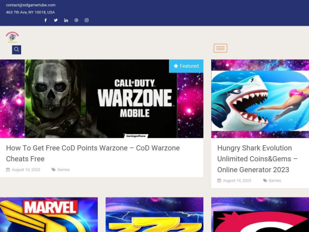Open the Hungry Shark game image

[260, 98]
